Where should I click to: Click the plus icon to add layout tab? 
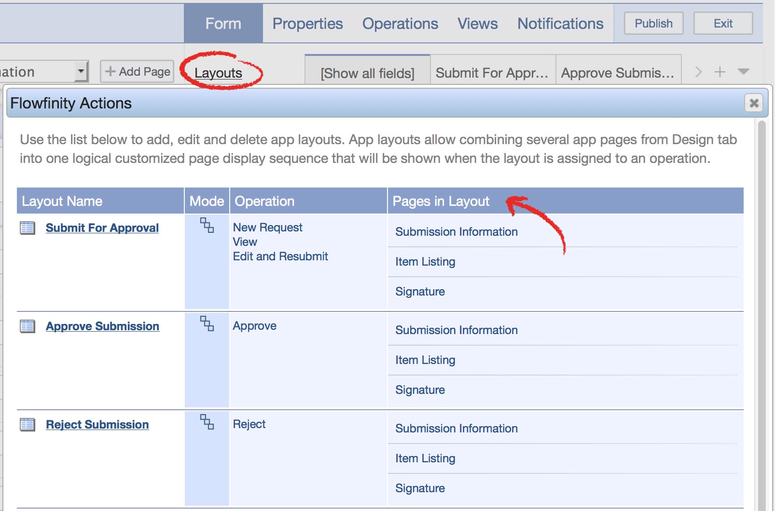click(720, 72)
